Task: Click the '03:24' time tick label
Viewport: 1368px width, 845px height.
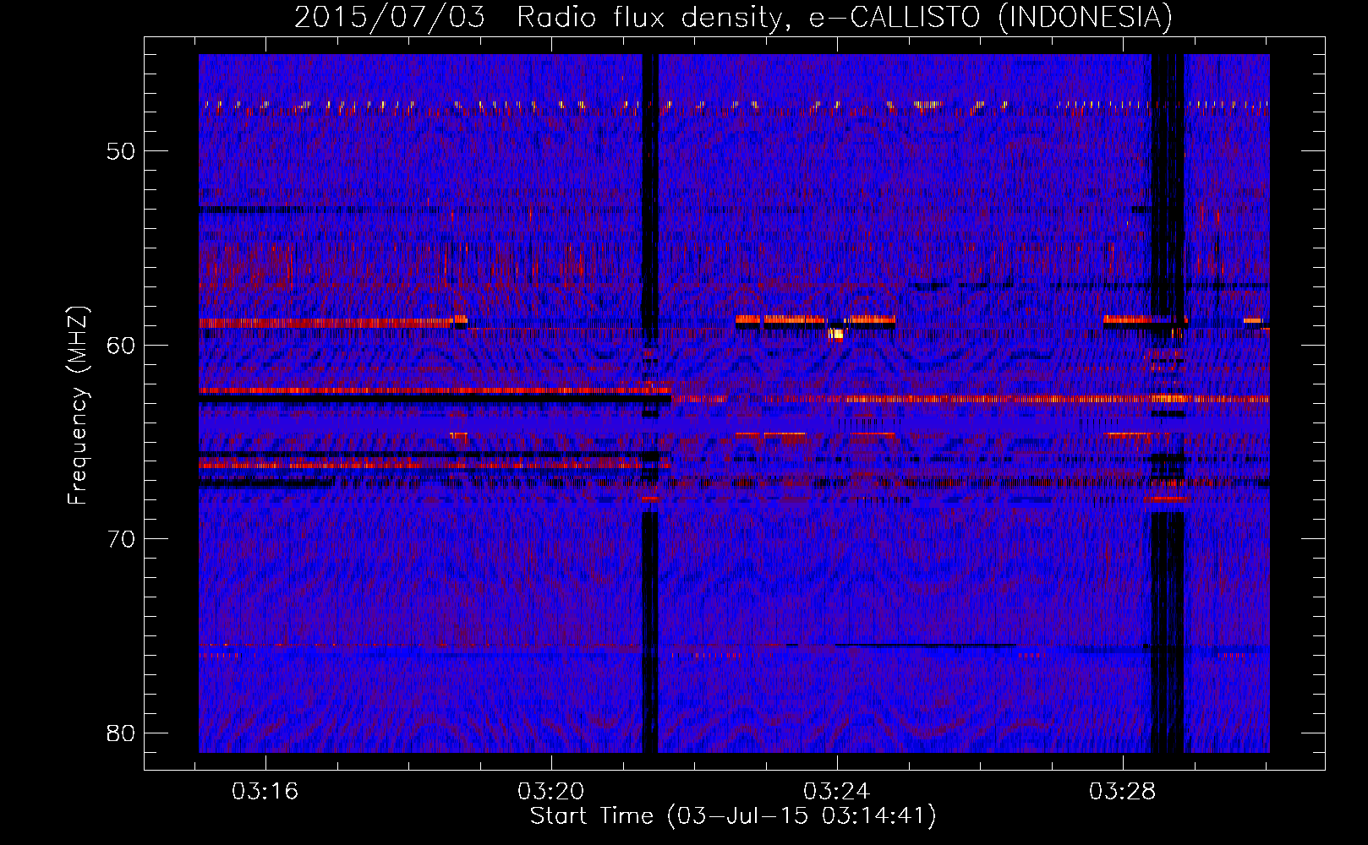Action: tap(837, 792)
